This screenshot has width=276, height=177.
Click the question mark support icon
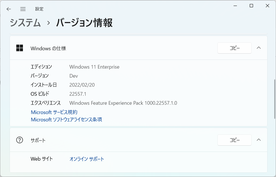20,140
